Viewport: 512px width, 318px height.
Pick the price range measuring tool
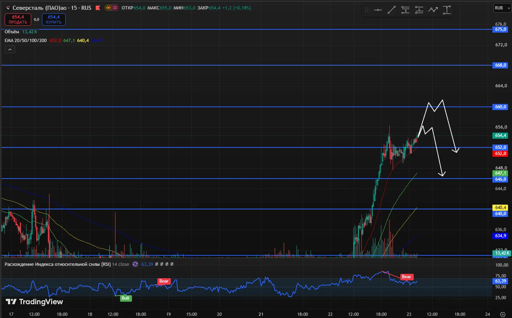[x=447, y=10]
